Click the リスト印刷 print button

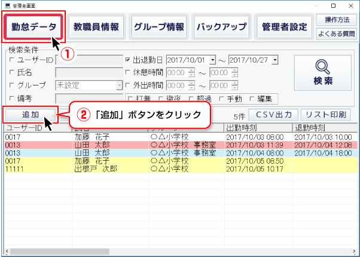click(325, 114)
